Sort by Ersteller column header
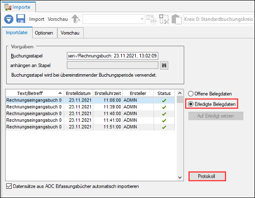This screenshot has height=198, width=255. click(x=138, y=93)
